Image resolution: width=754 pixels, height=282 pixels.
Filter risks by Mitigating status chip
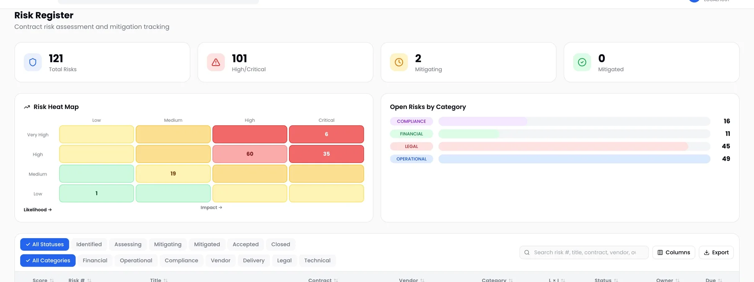(x=168, y=244)
